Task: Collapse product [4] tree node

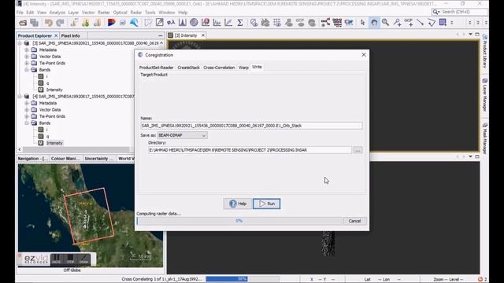Action: point(20,96)
